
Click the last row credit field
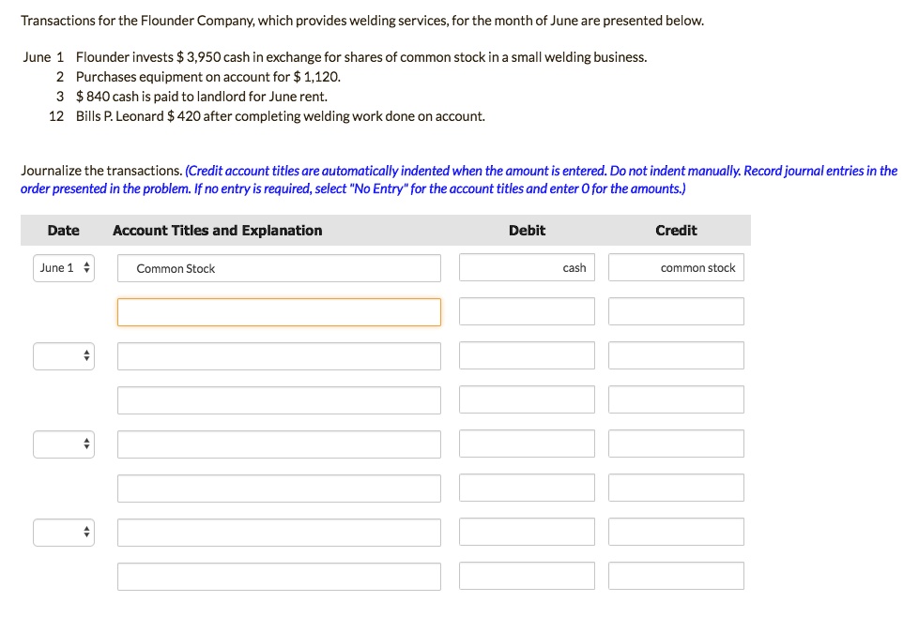click(x=677, y=576)
